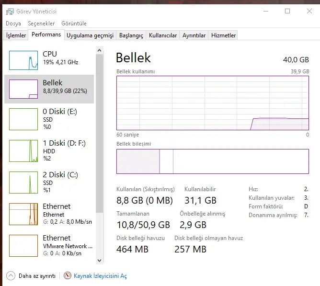Click the Görev Yöneticisi title bar icon

pos(10,11)
